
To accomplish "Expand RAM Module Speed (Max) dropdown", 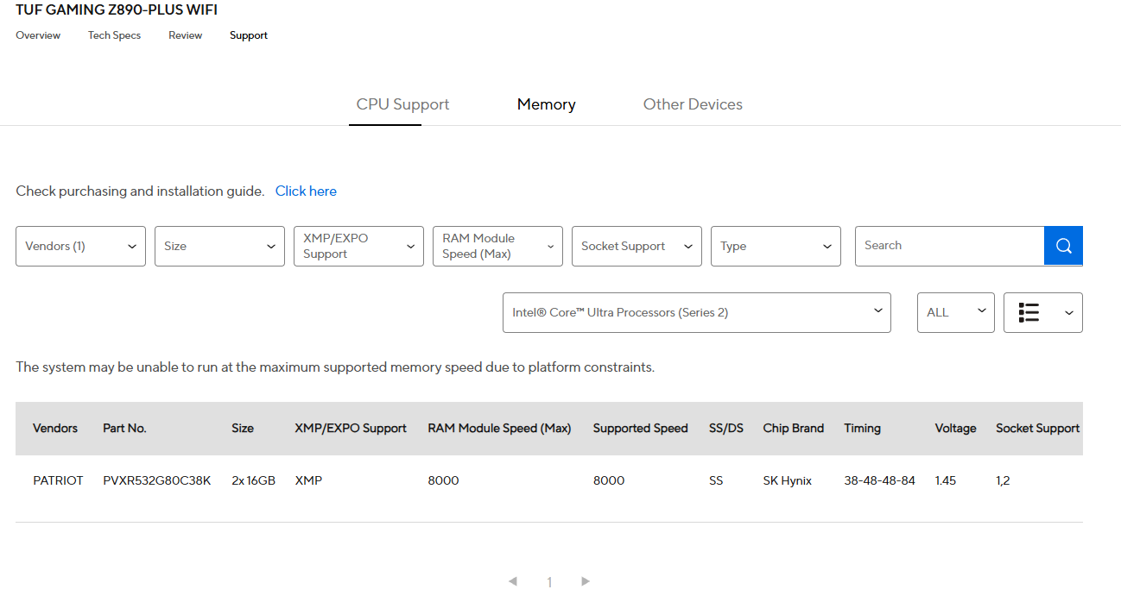I will (497, 246).
